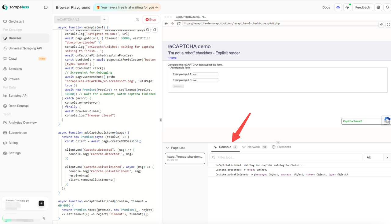Screen dimensions: 391x224
Task: Click the Example input A field
Action: (x=205, y=74)
